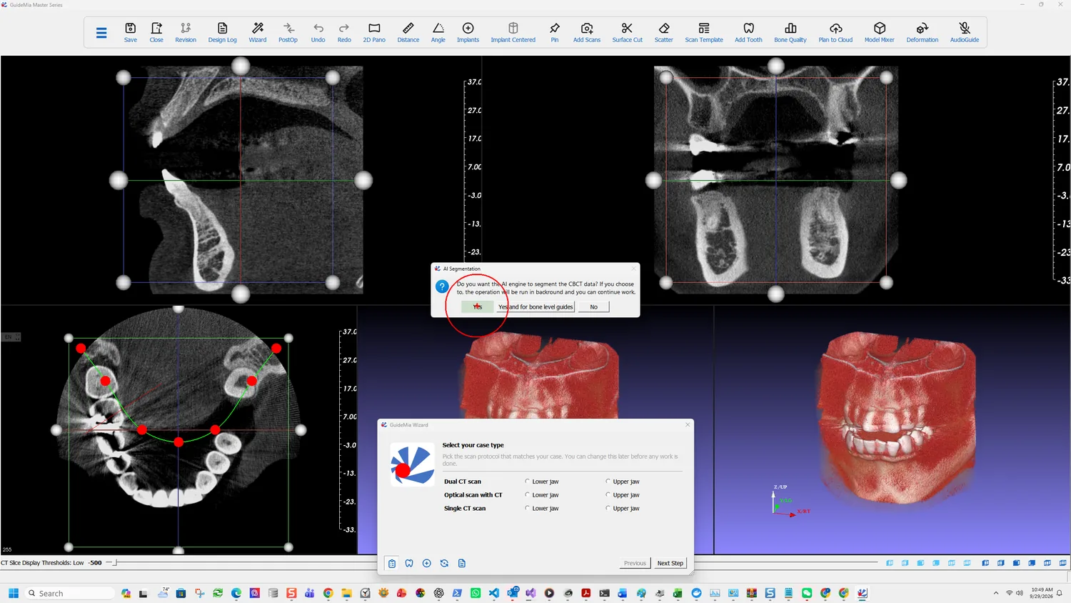Open the document step icon in the Wizard
This screenshot has width=1071, height=603.
[x=462, y=564]
